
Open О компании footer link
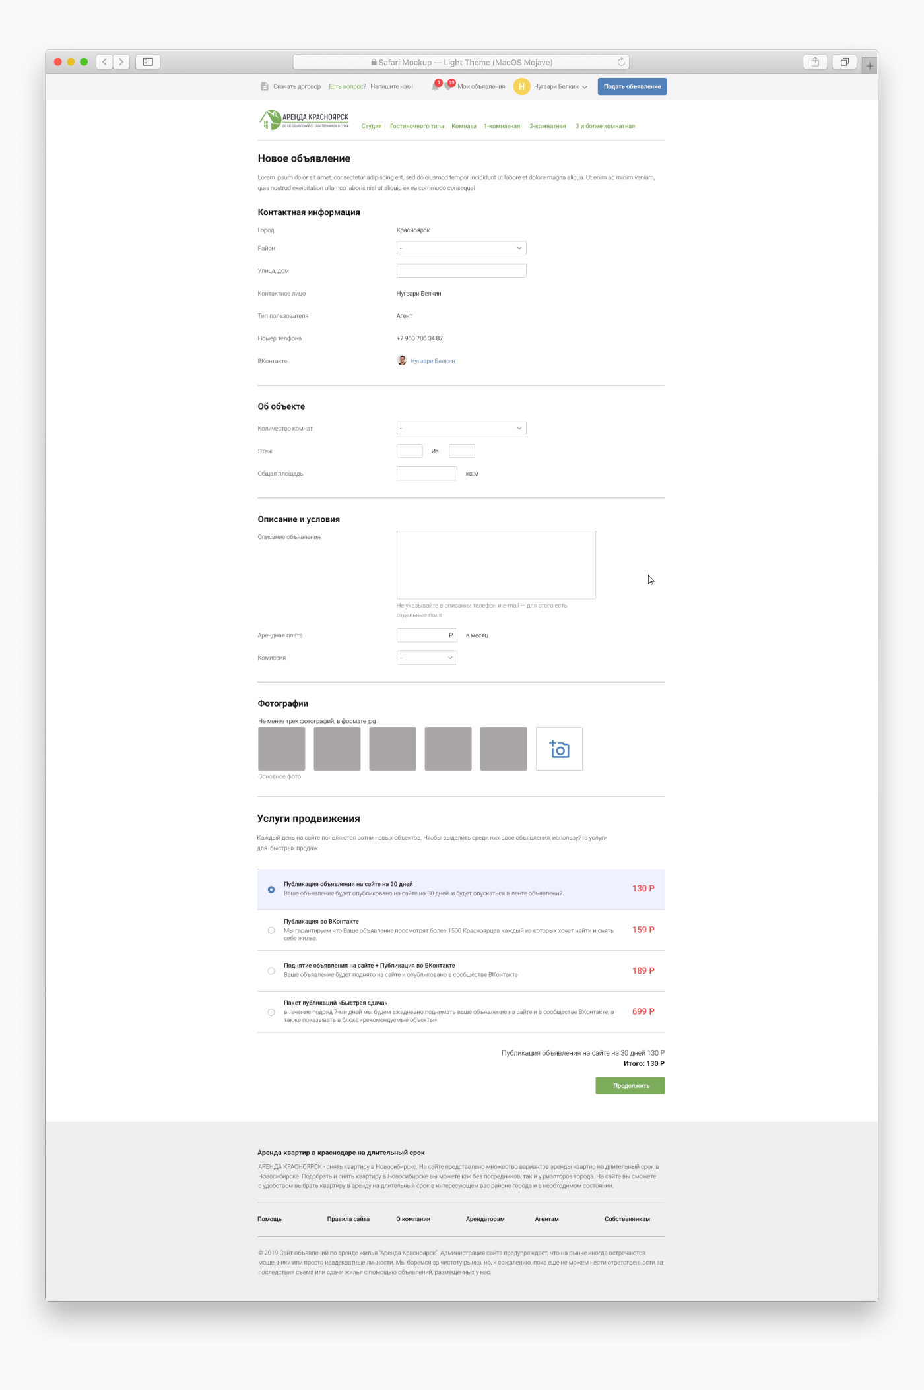click(x=413, y=1219)
